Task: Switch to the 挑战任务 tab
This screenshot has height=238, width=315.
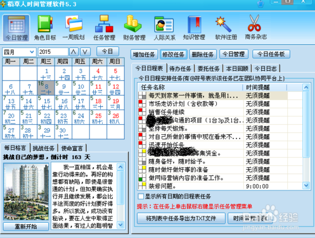Action: point(44,148)
